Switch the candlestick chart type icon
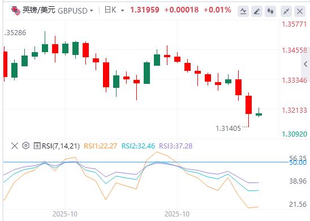The width and height of the screenshot is (310, 221). pos(270,11)
